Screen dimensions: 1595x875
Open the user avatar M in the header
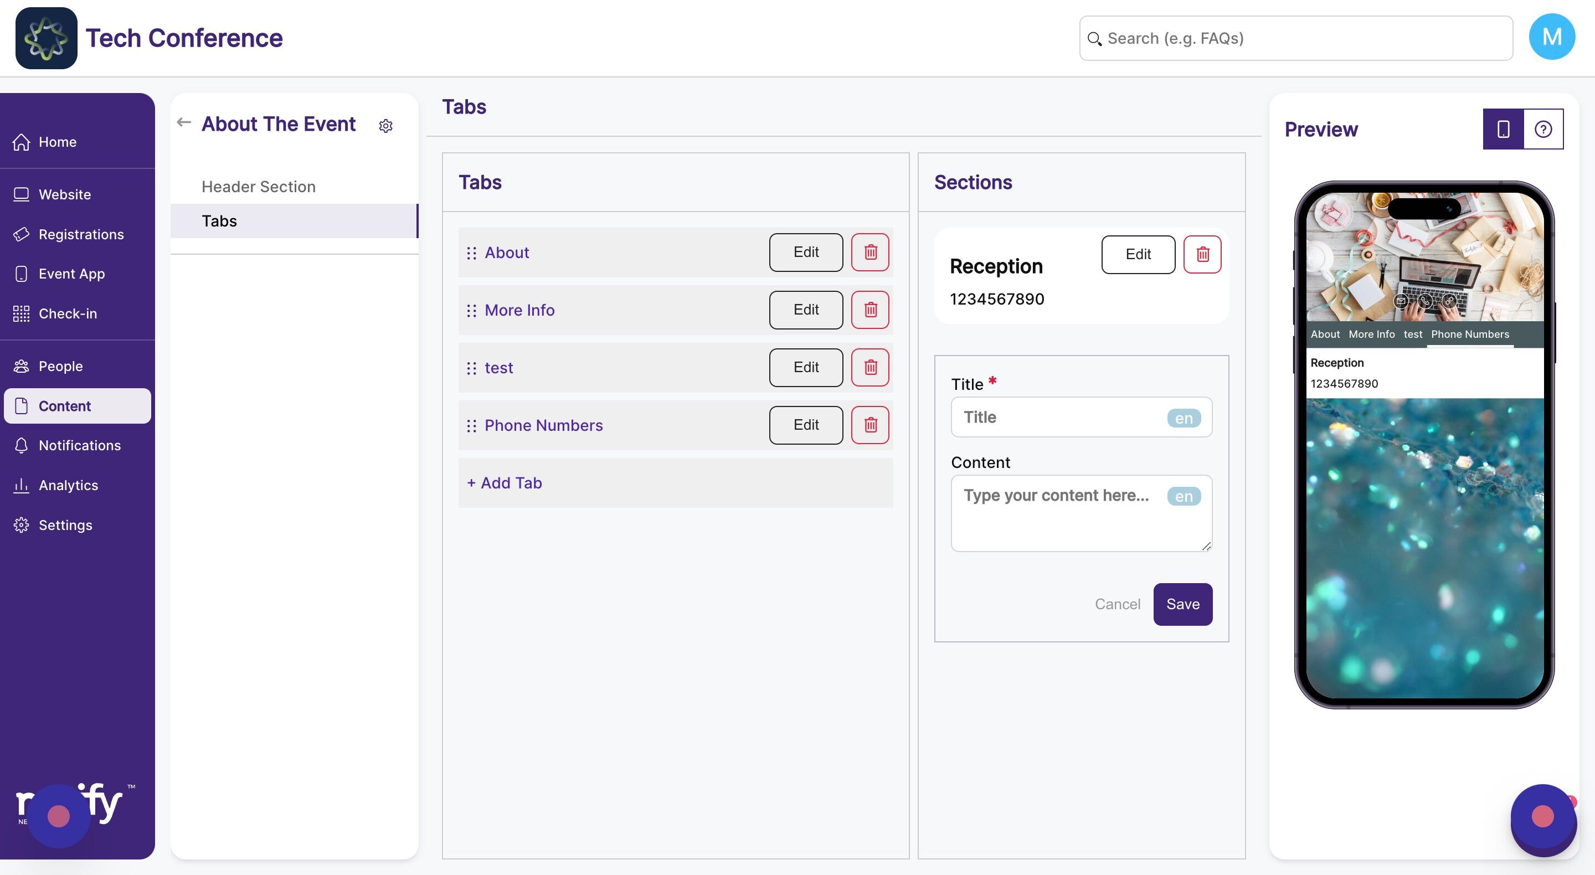1551,37
